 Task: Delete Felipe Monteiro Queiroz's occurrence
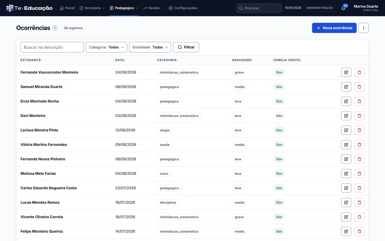click(x=359, y=231)
